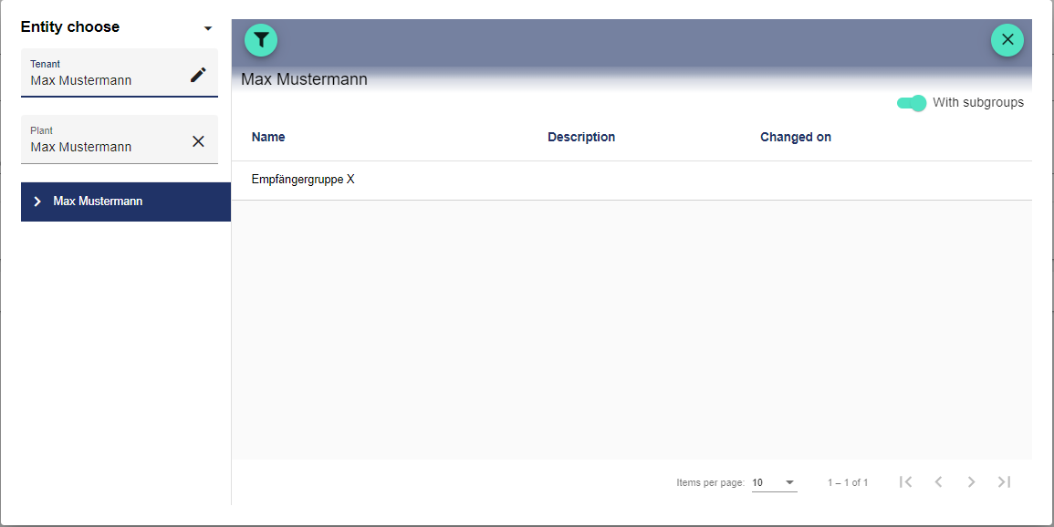Go to the next page of results

click(x=971, y=482)
